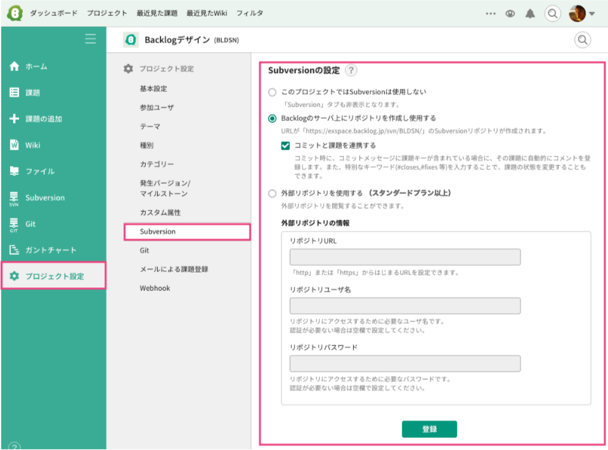Open メールによる課題登録 settings

pos(174,269)
